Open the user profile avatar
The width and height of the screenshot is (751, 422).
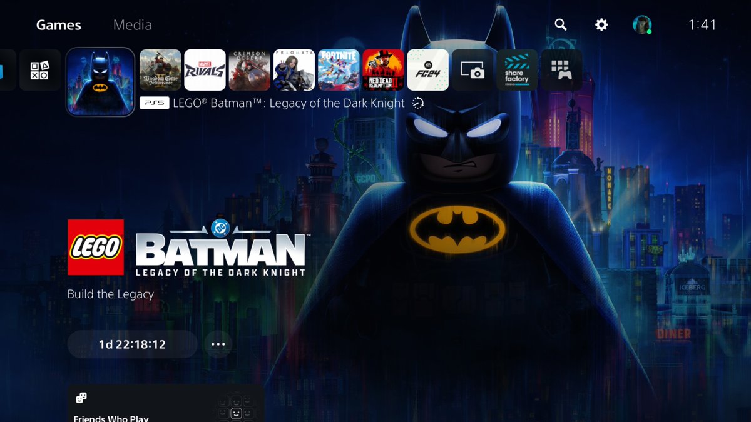coord(641,24)
